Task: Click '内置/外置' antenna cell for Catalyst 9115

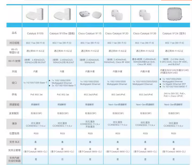Action: [x=90, y=71]
